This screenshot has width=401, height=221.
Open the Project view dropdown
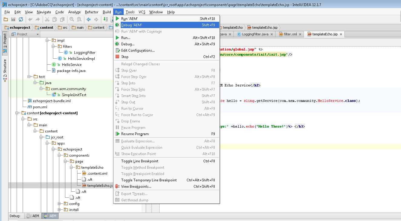pyautogui.click(x=25, y=34)
